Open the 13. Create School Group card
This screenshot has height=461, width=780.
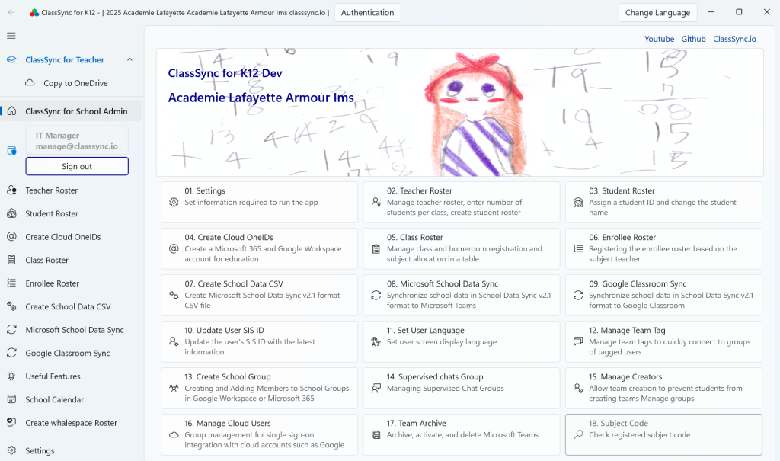(x=259, y=389)
